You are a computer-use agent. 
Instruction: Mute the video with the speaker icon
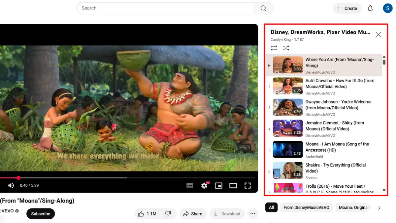pos(11,186)
